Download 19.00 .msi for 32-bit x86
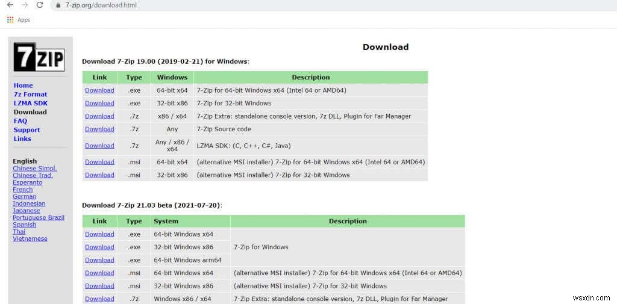 (99, 175)
